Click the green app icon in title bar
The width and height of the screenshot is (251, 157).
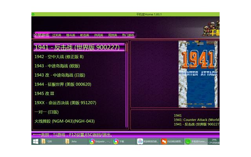[33, 15]
